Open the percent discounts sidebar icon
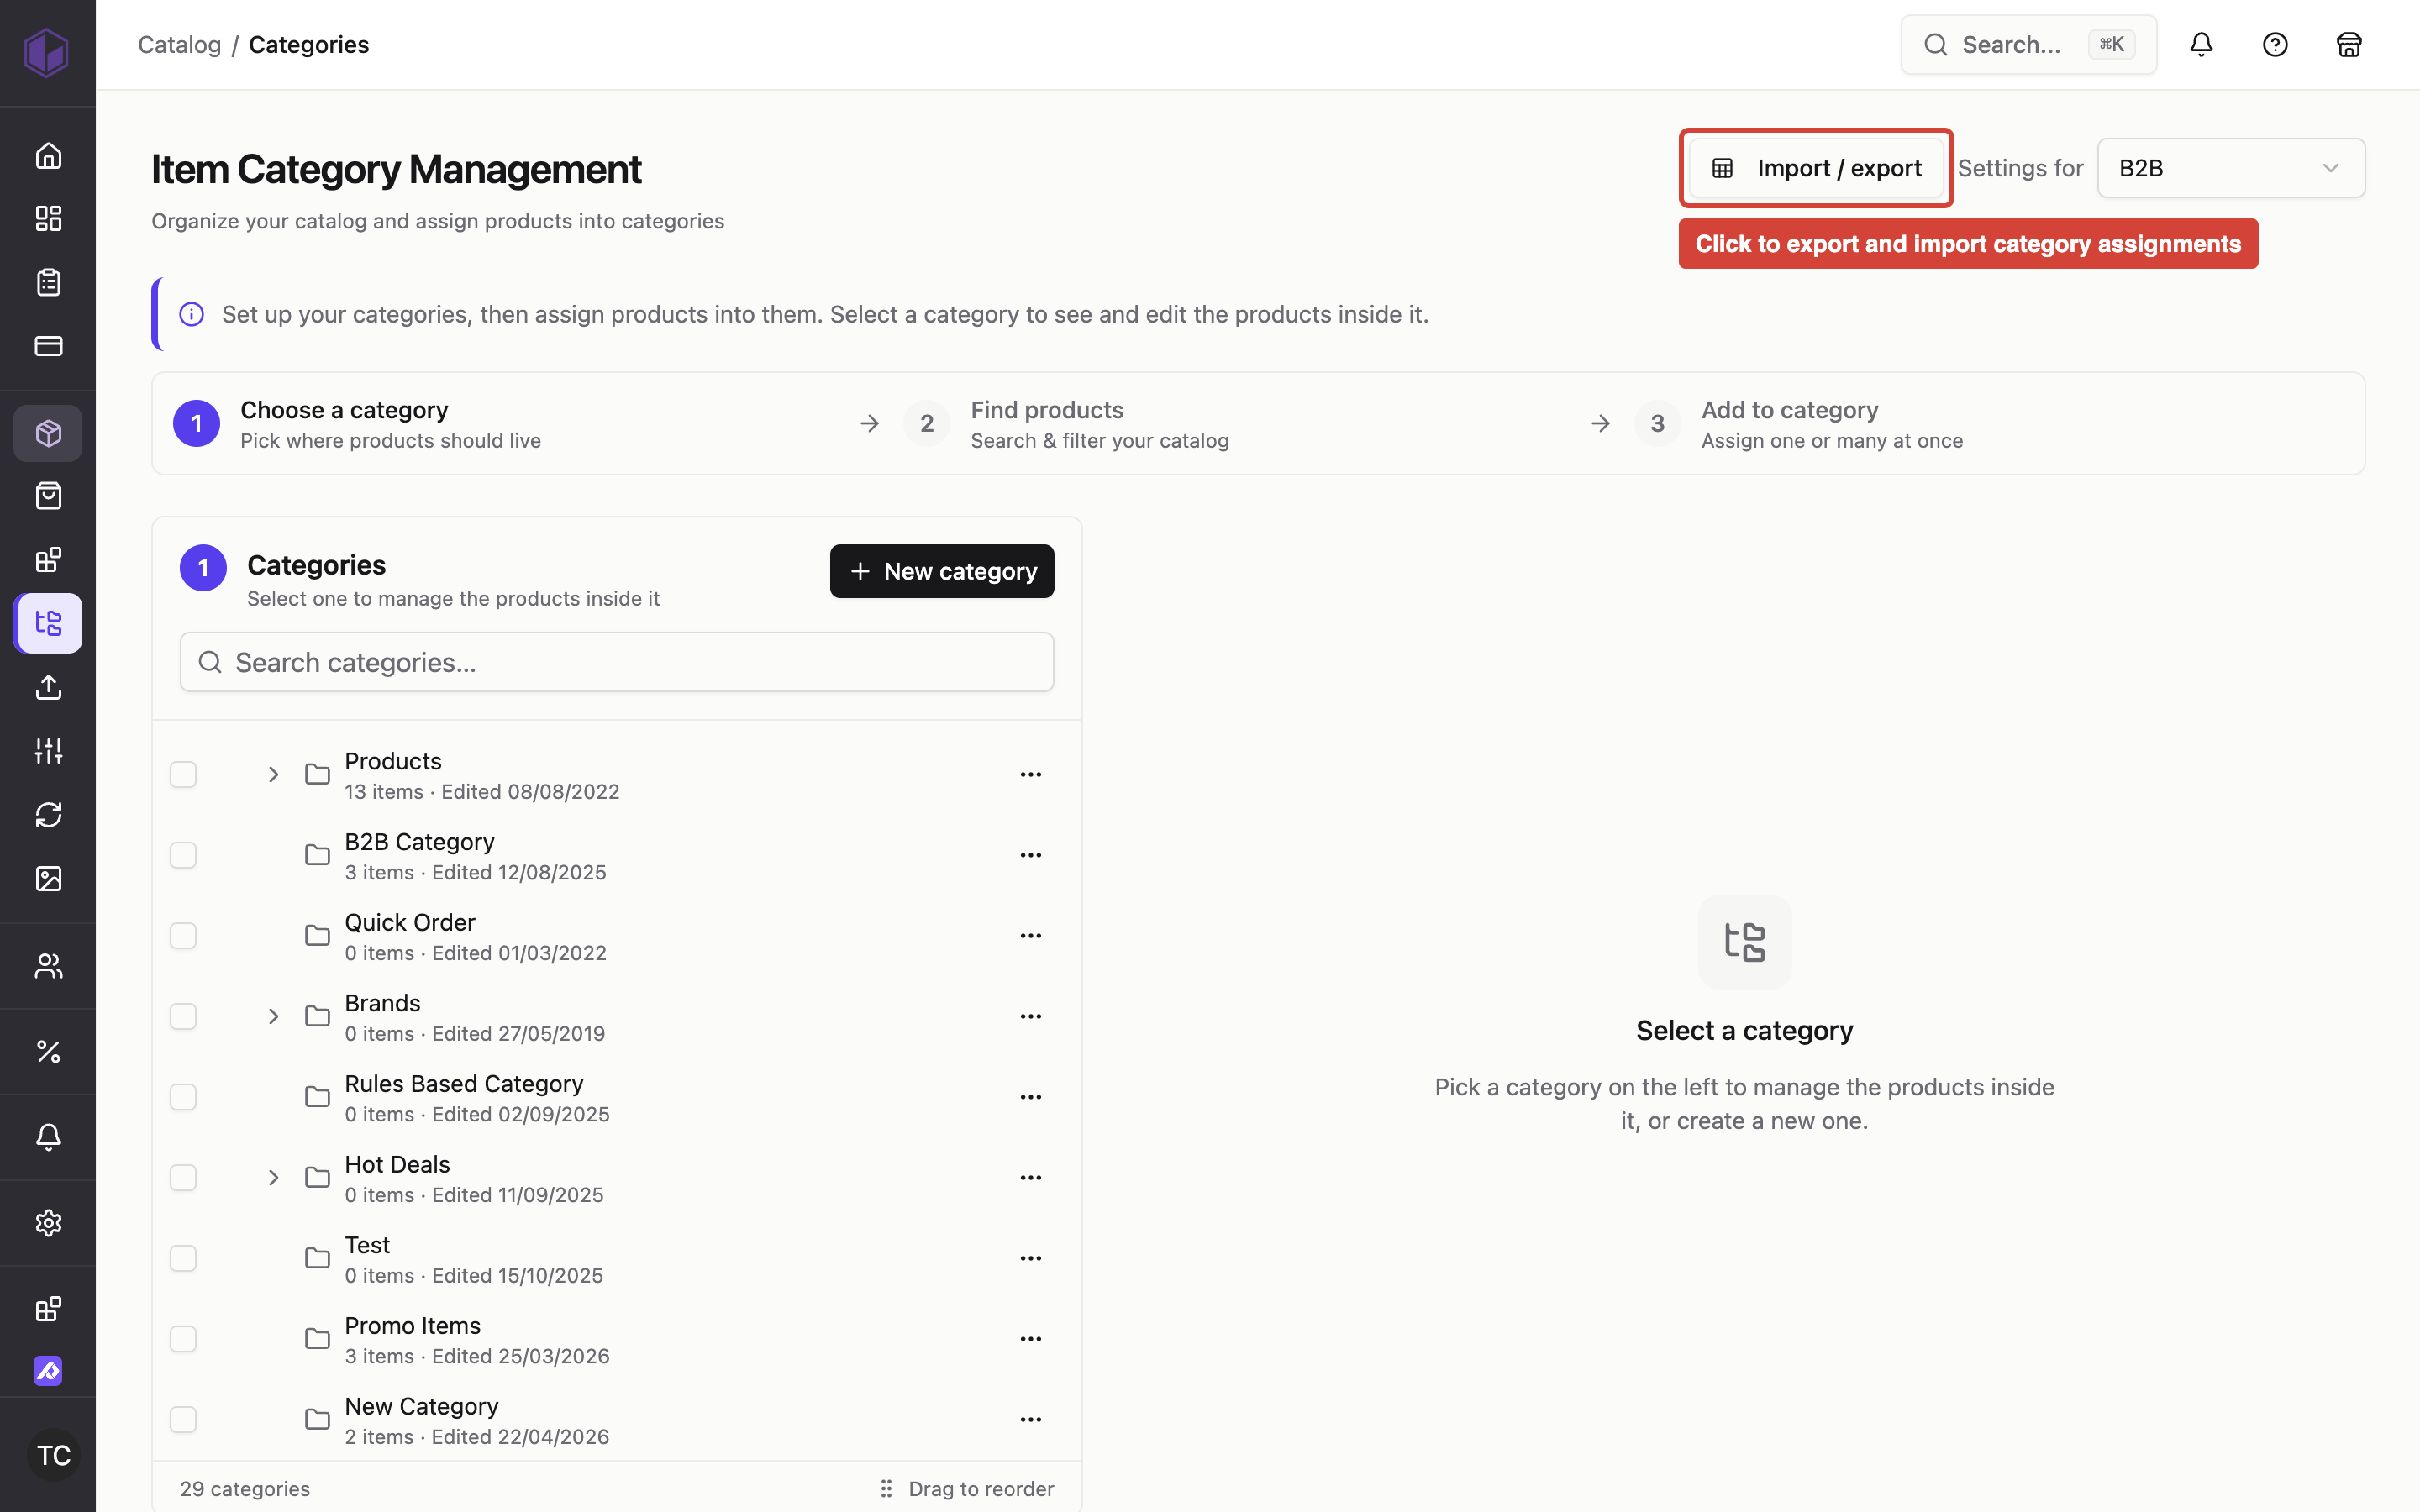Screen dimensions: 2420x1512 coord(48,1051)
